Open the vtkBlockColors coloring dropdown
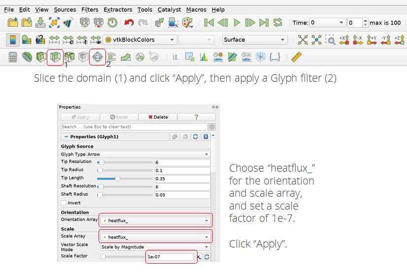407x272 pixels. [140, 40]
